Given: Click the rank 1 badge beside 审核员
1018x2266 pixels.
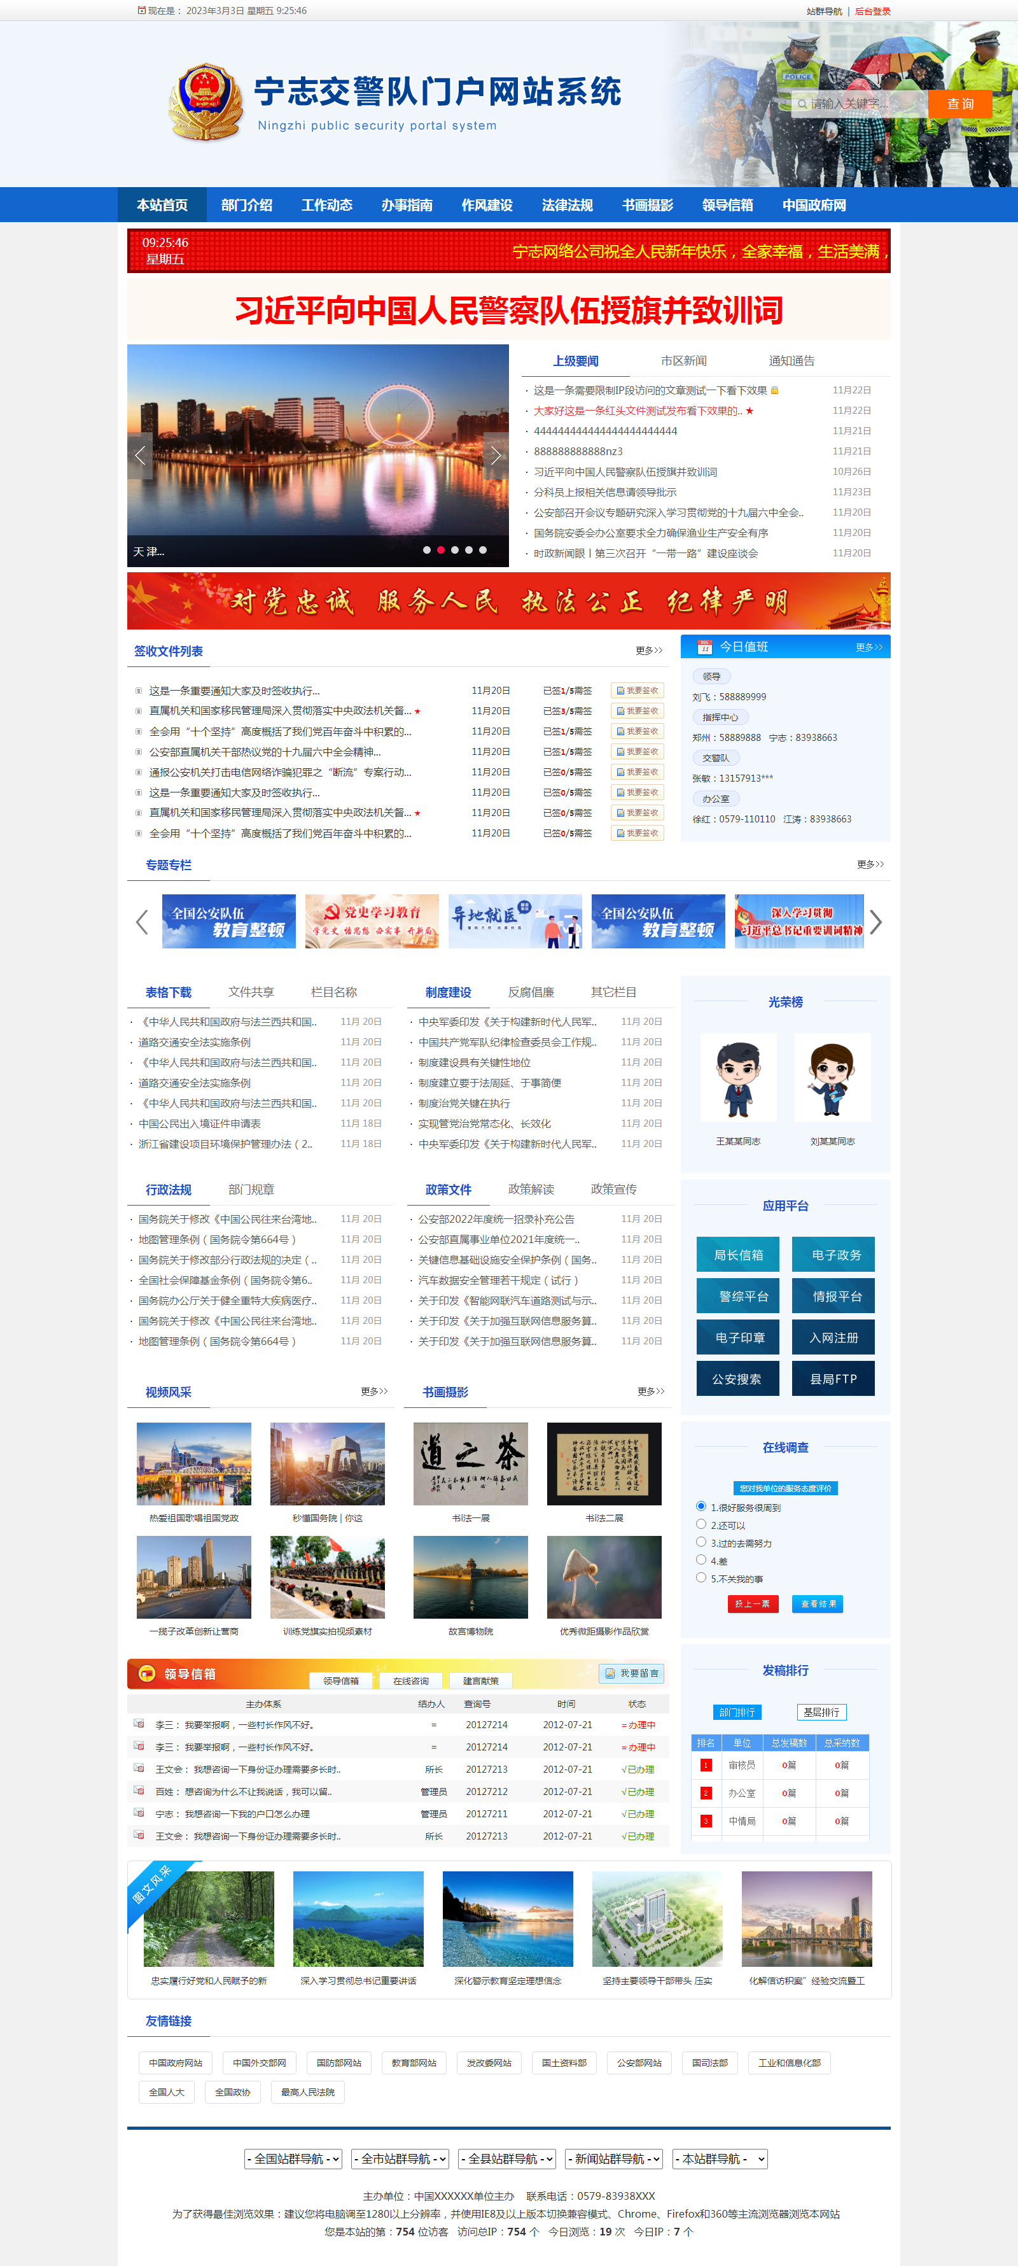Looking at the screenshot, I should pos(706,1764).
